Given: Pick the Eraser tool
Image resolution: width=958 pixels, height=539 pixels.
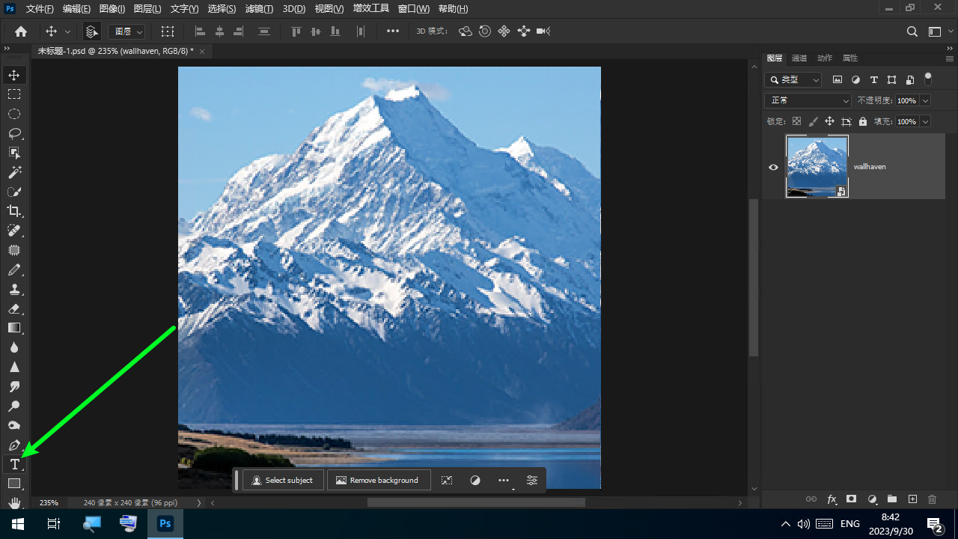Looking at the screenshot, I should click(x=14, y=308).
